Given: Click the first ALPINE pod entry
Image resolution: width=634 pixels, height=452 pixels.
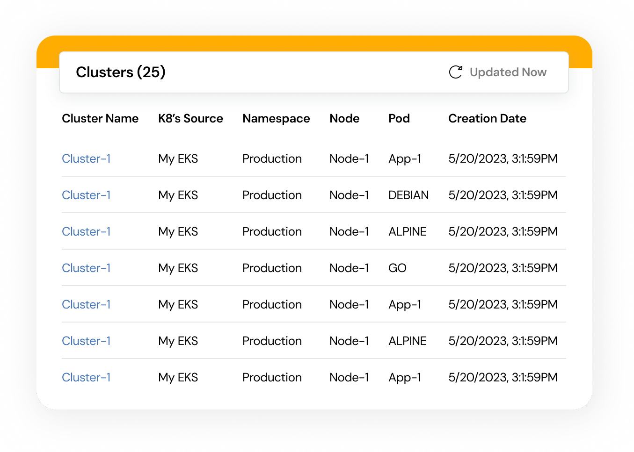Looking at the screenshot, I should pyautogui.click(x=407, y=231).
